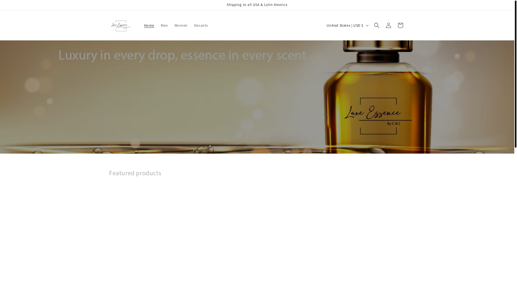Image resolution: width=517 pixels, height=291 pixels.
Task: Click the page vertical scrollbar thumb
Action: click(x=516, y=74)
